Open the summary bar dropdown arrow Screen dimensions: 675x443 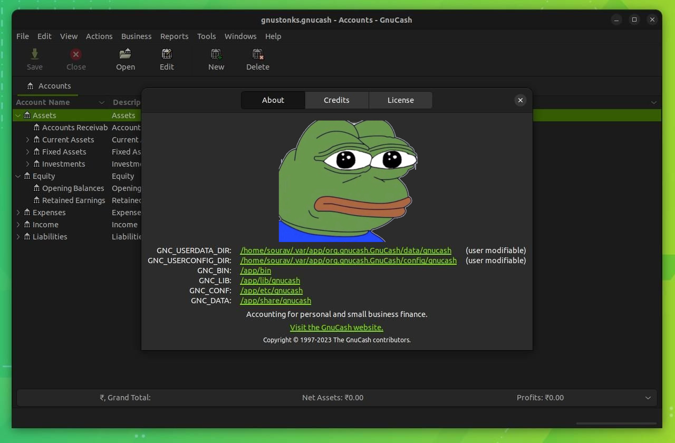point(648,398)
